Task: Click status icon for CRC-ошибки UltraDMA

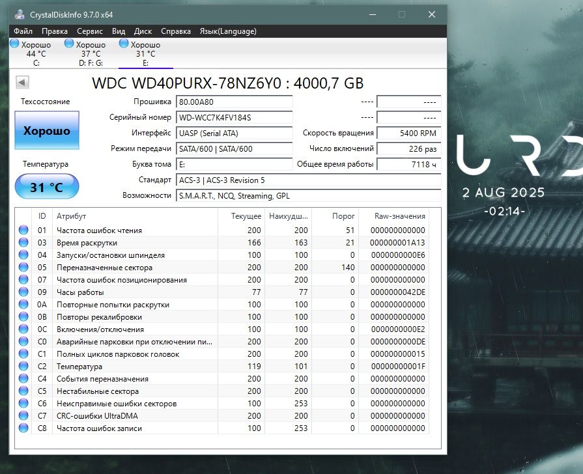Action: pyautogui.click(x=23, y=415)
